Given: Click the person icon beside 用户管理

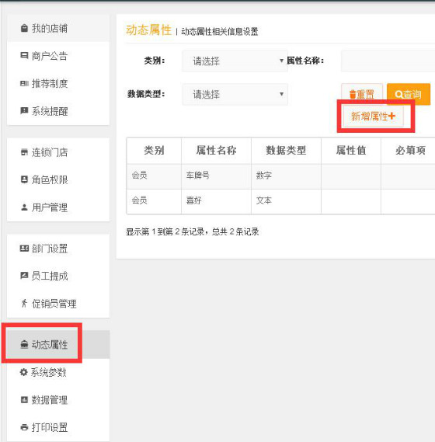Looking at the screenshot, I should [x=24, y=207].
